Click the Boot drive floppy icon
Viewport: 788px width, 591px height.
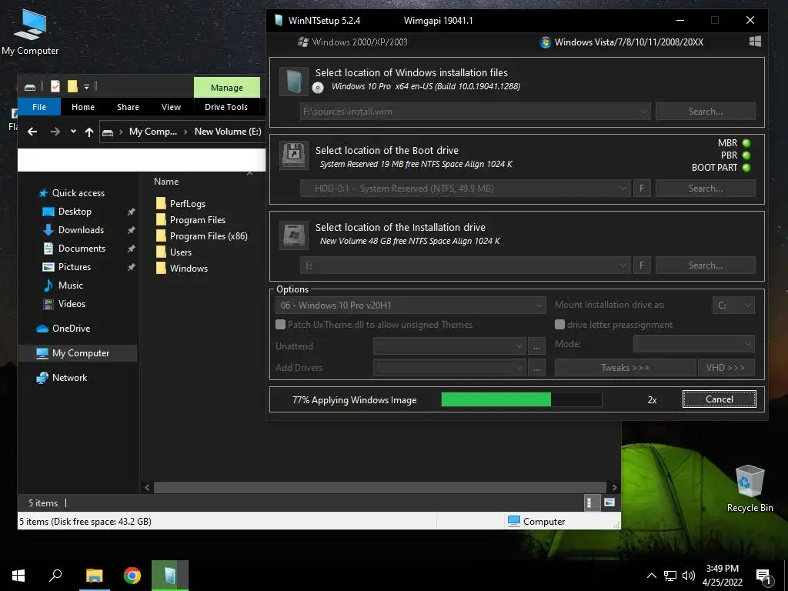tap(293, 155)
